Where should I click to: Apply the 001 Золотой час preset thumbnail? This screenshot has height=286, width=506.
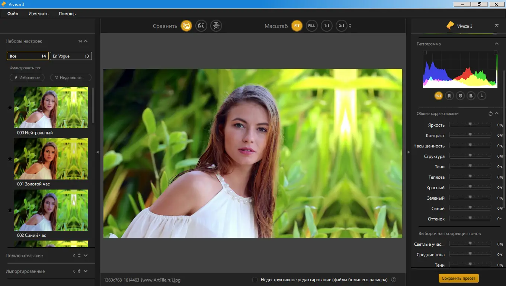51,159
